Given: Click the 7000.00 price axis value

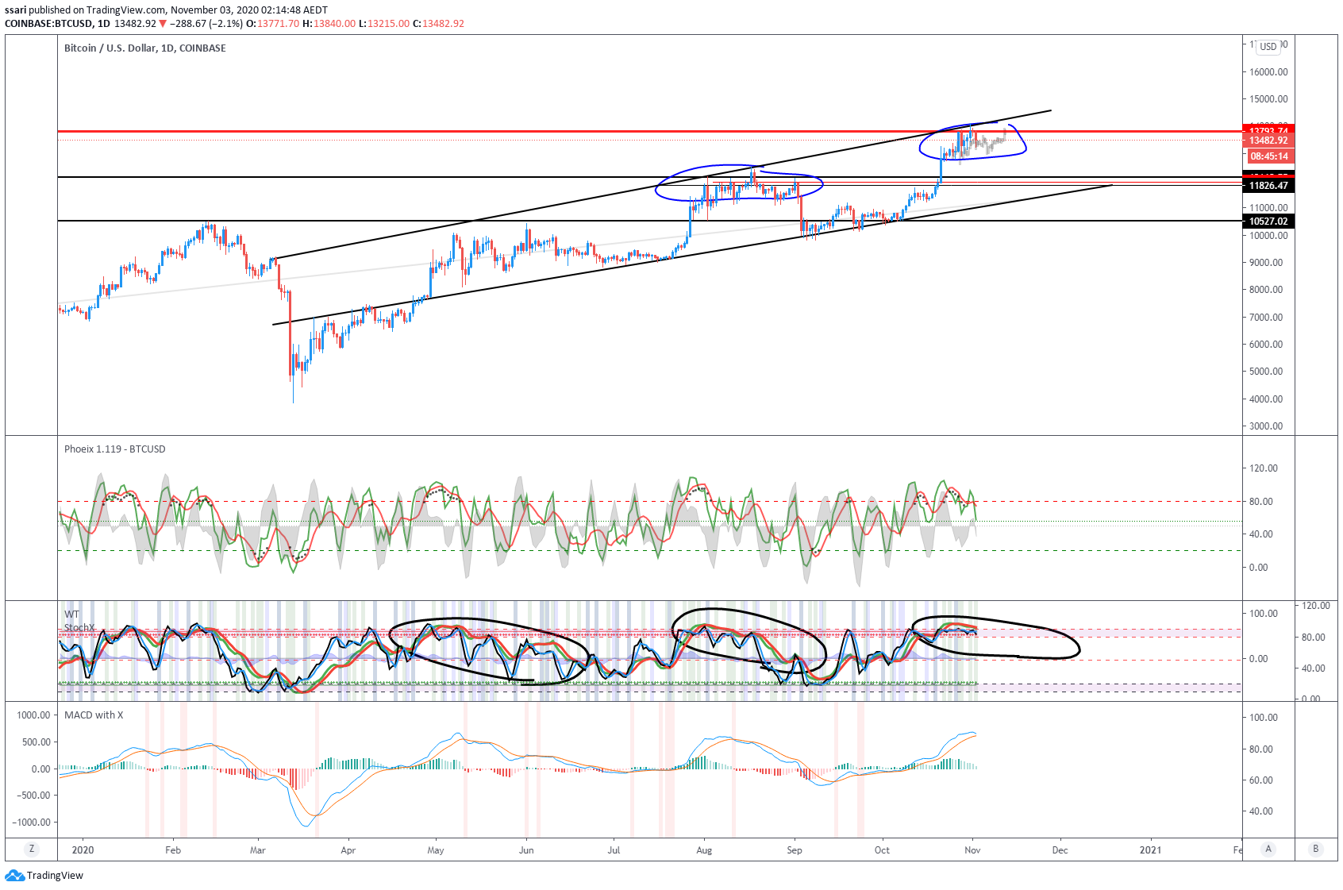Looking at the screenshot, I should pos(1266,317).
